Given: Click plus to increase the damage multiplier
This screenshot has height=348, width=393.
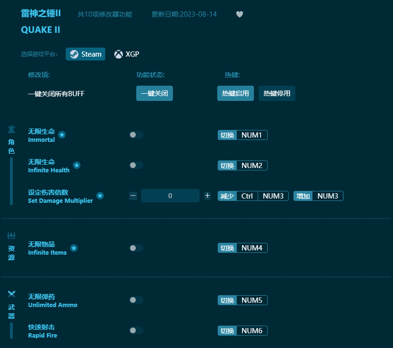Looking at the screenshot, I should click(x=207, y=195).
